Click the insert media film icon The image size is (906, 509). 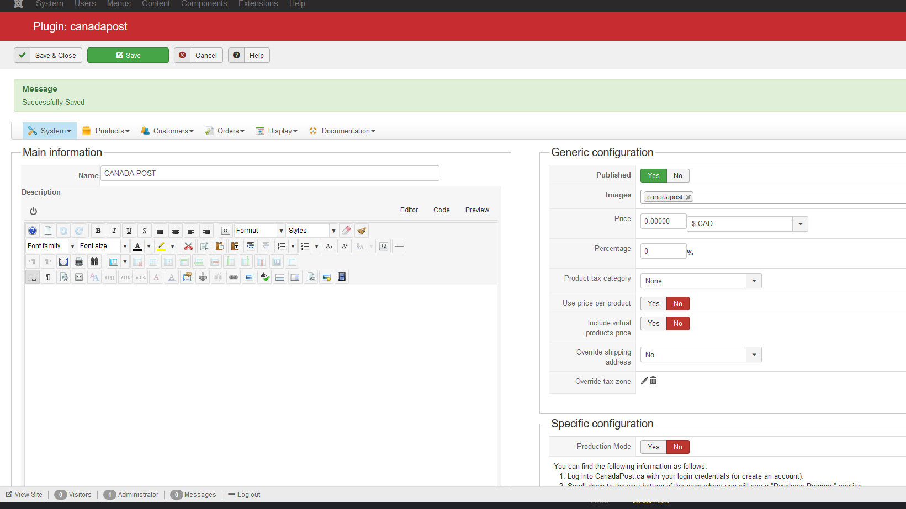342,277
